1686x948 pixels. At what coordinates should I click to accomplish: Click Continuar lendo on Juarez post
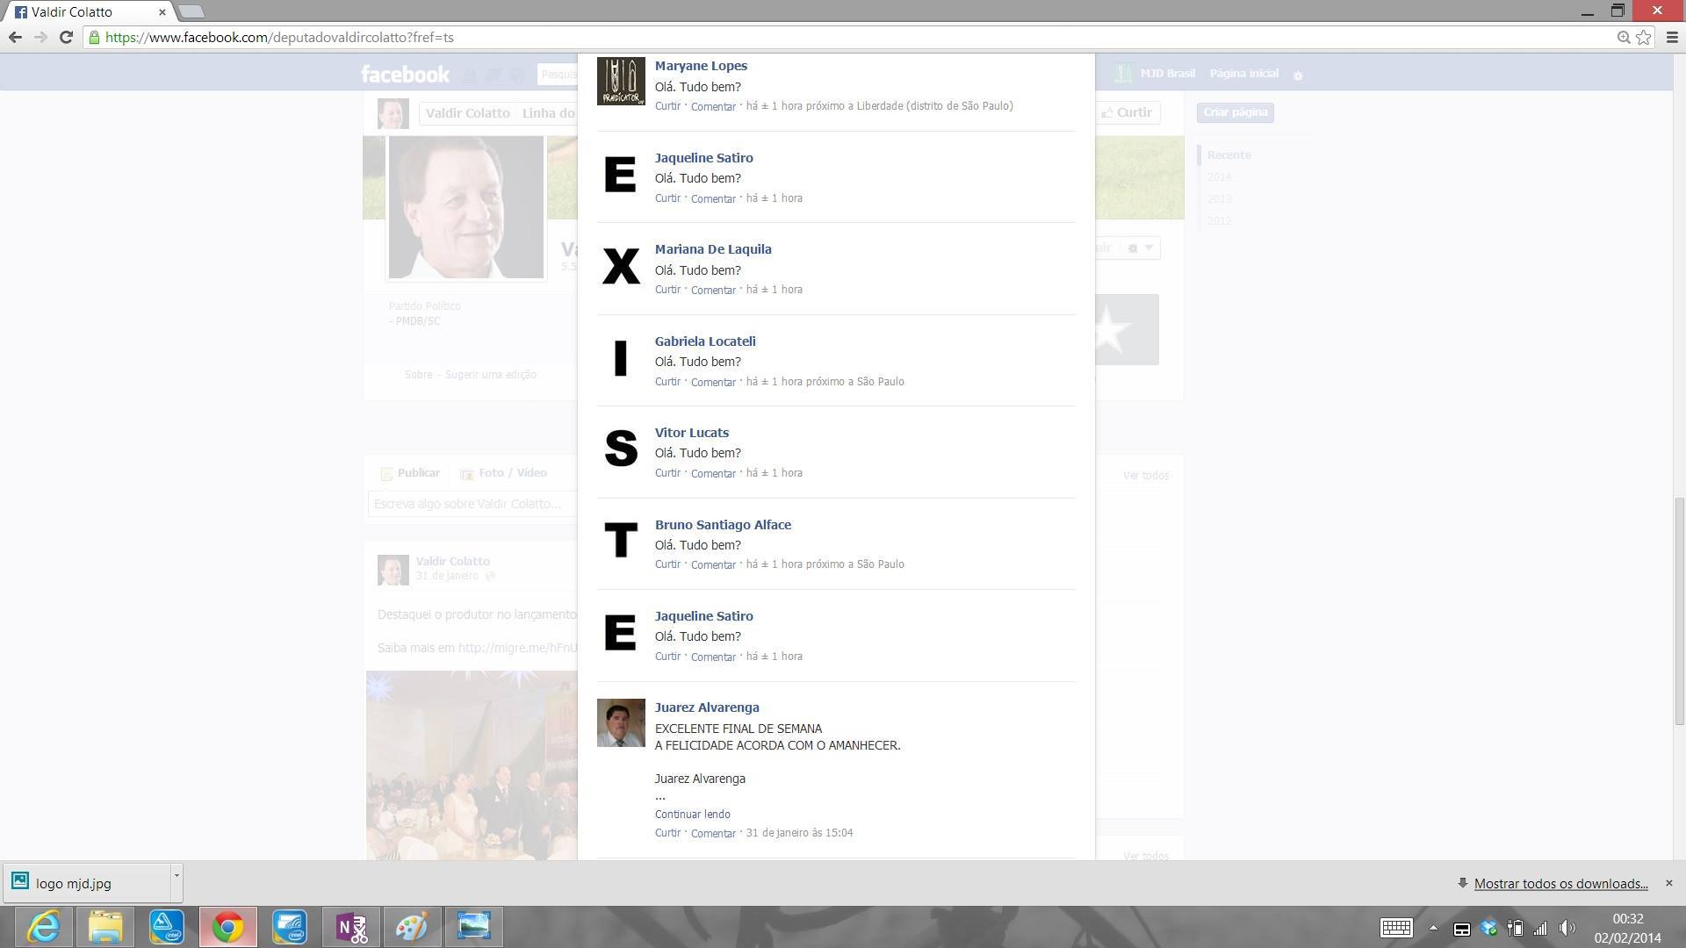[692, 815]
